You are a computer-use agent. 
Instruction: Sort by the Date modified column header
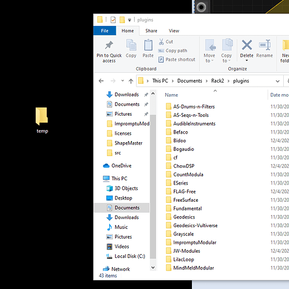[x=279, y=95]
